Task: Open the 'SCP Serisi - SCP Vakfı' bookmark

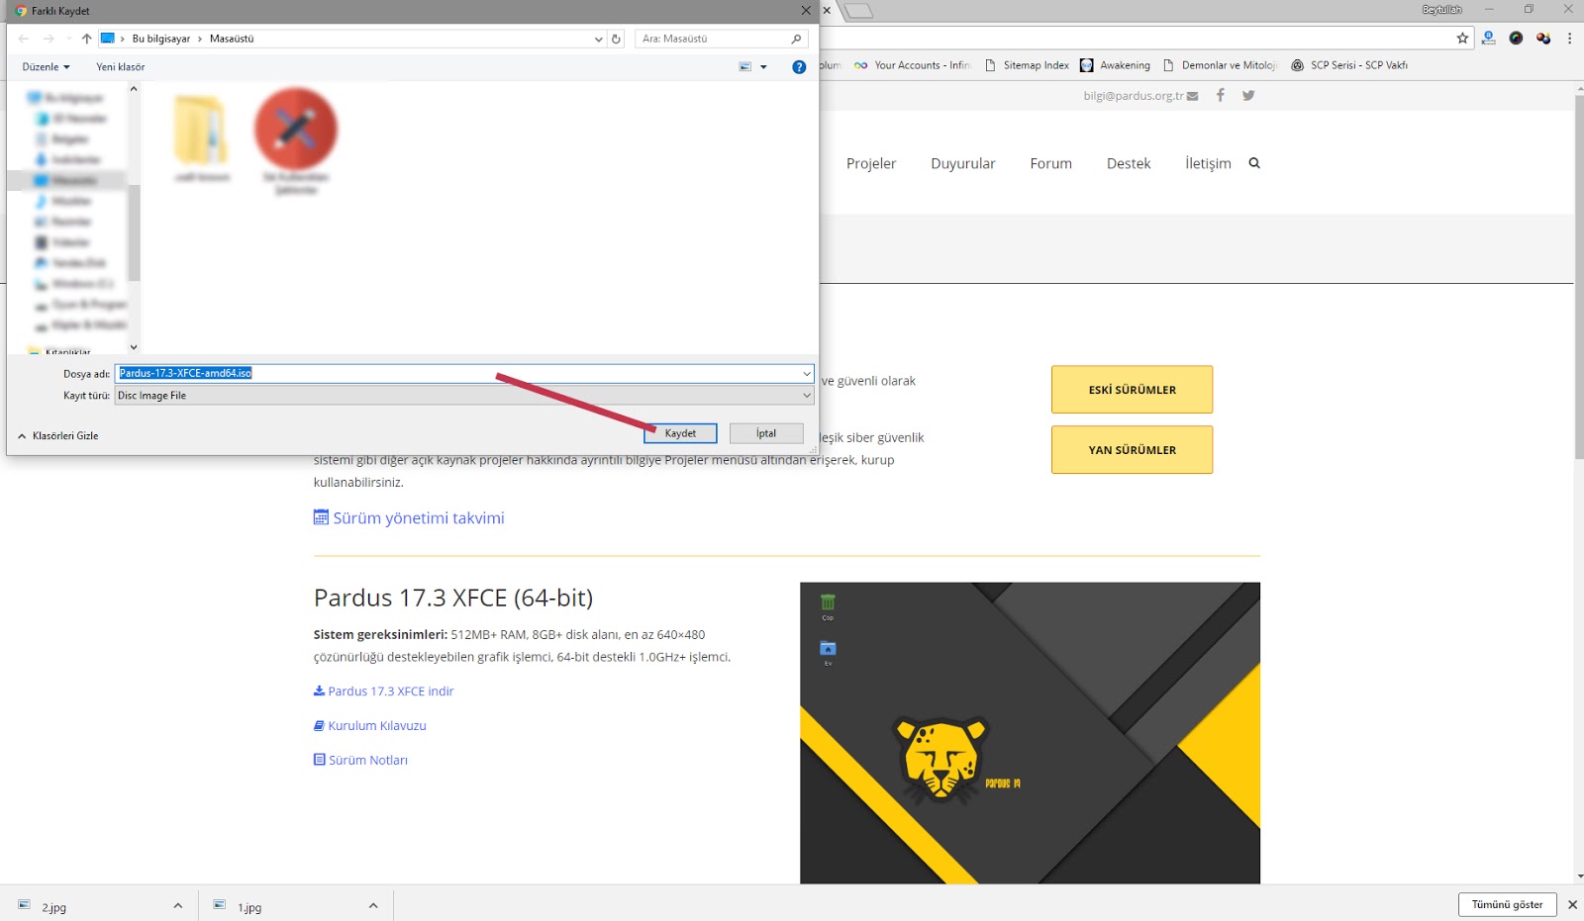Action: 1349,65
